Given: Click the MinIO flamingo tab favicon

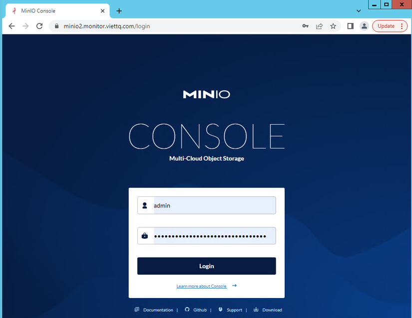Looking at the screenshot, I should [14, 11].
